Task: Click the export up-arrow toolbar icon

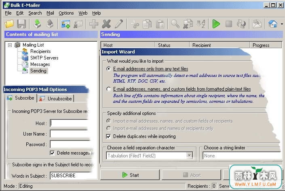Action: pos(50,24)
